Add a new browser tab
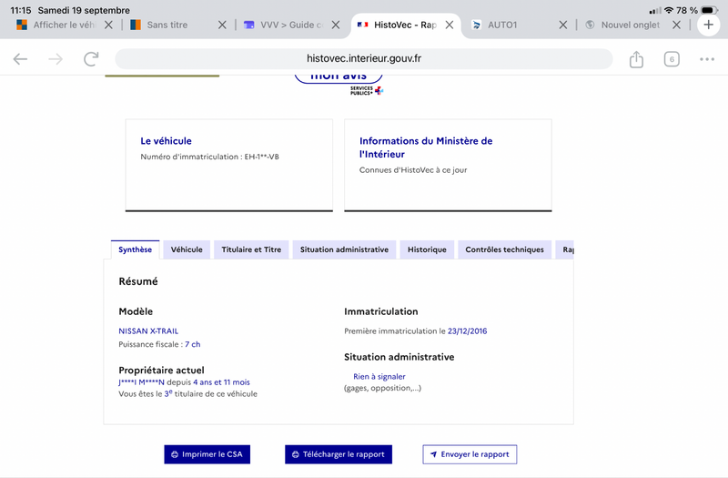Screen dimensions: 728x478 (x=709, y=25)
